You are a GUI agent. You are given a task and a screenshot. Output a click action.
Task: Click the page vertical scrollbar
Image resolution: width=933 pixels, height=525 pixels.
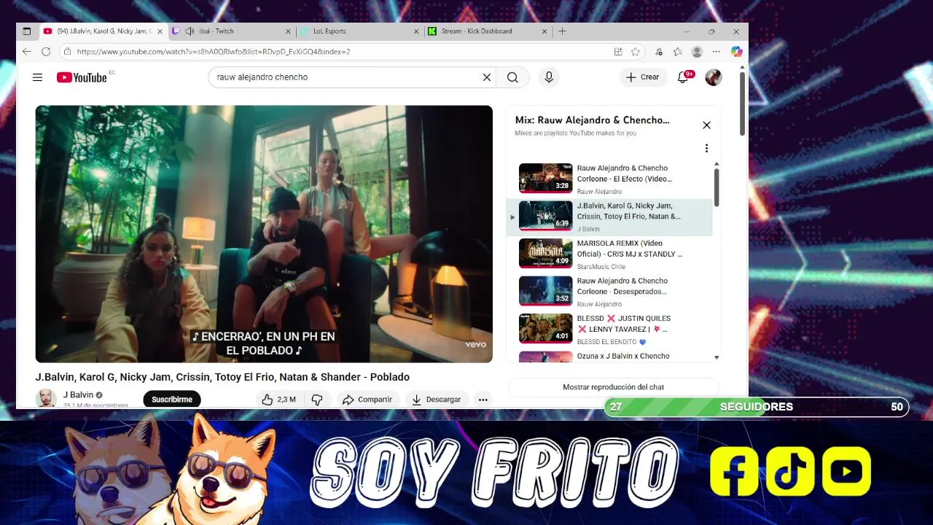[742, 102]
